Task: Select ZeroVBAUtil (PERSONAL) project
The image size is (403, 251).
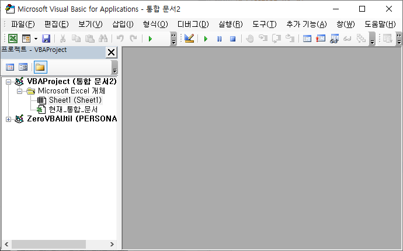Action: tap(72, 118)
